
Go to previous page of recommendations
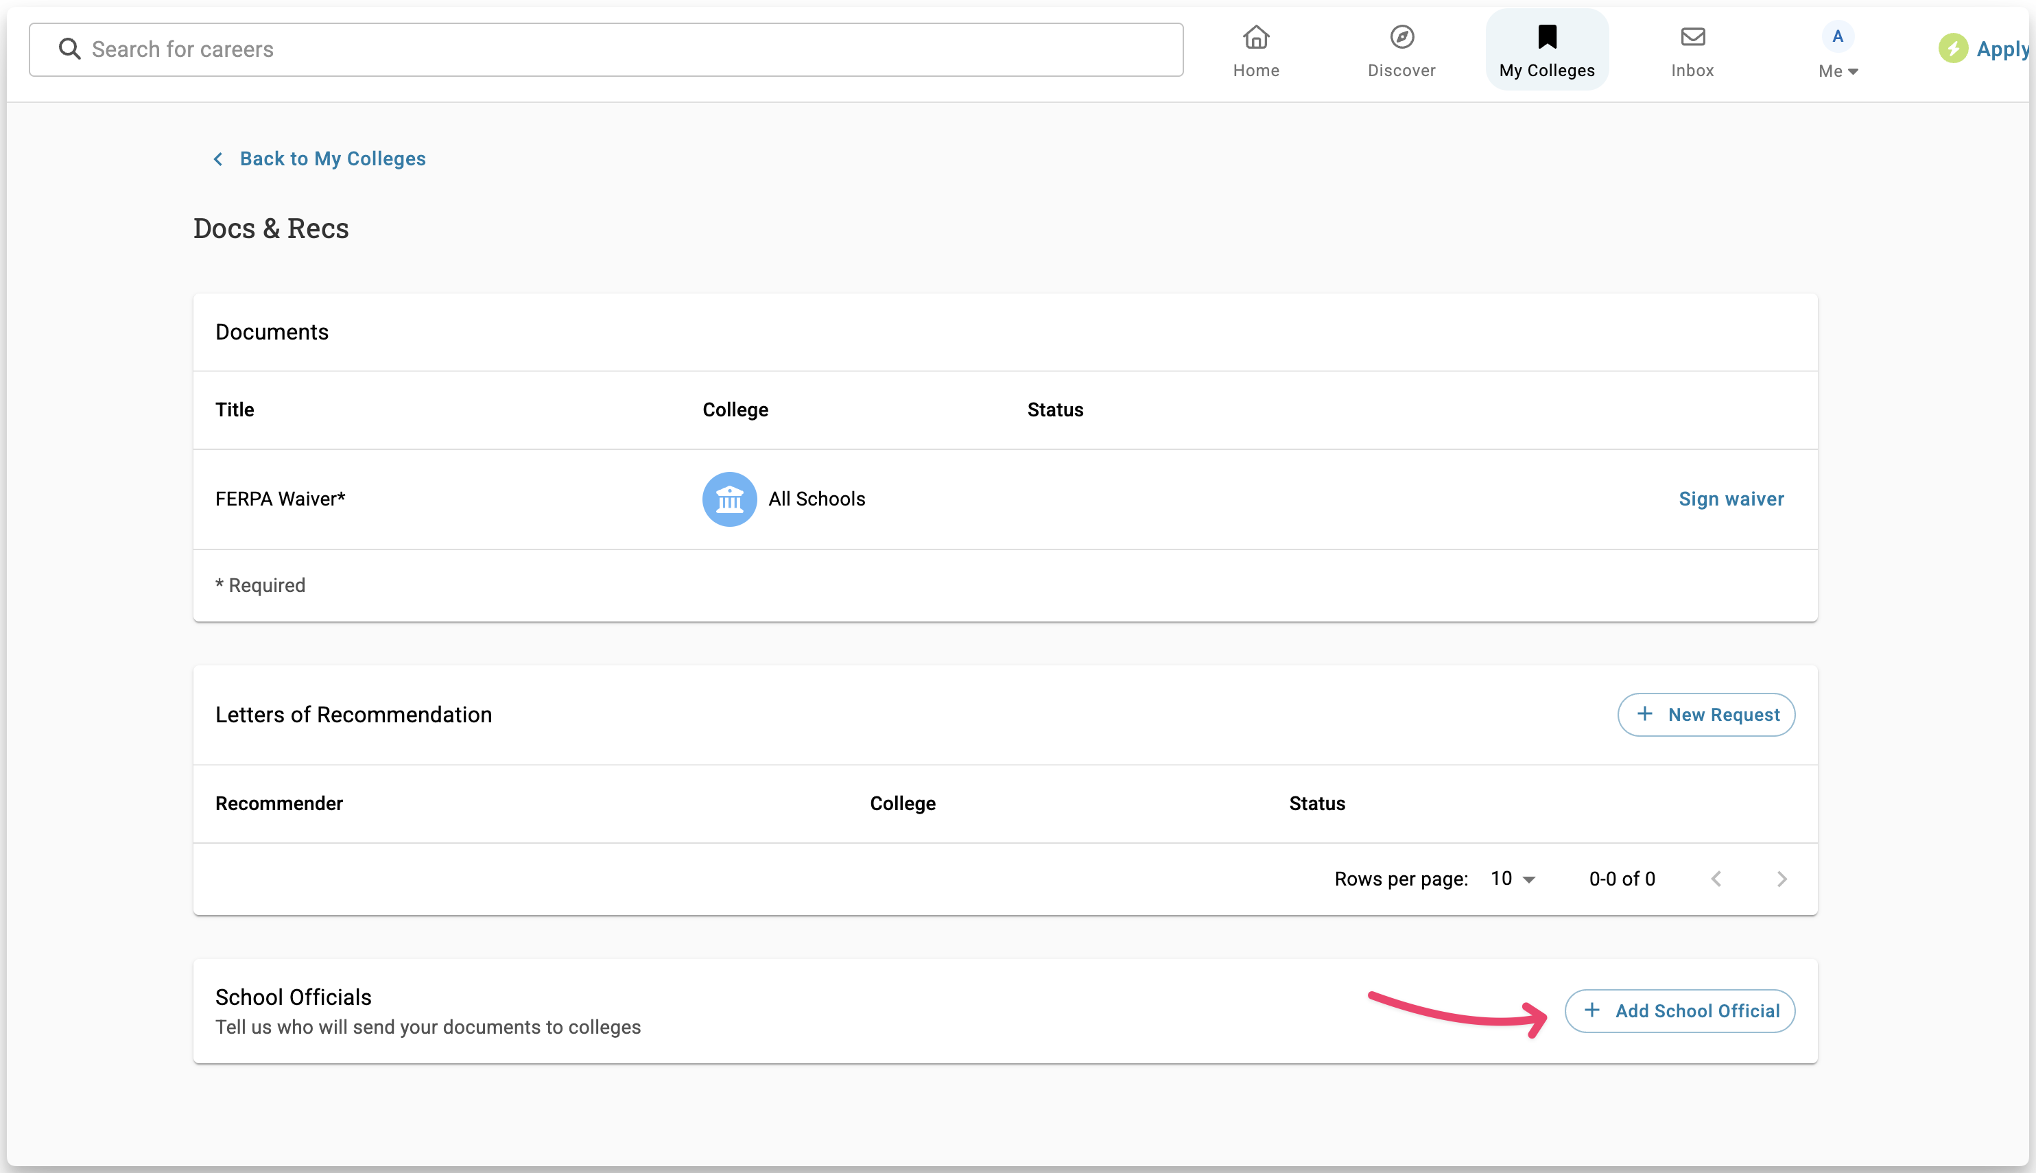pyautogui.click(x=1716, y=879)
